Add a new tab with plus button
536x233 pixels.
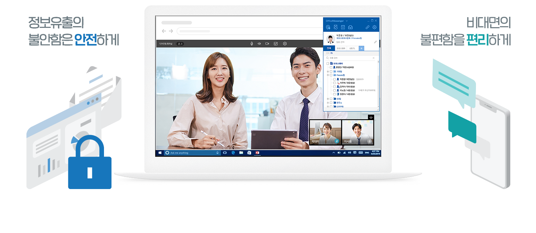361,48
